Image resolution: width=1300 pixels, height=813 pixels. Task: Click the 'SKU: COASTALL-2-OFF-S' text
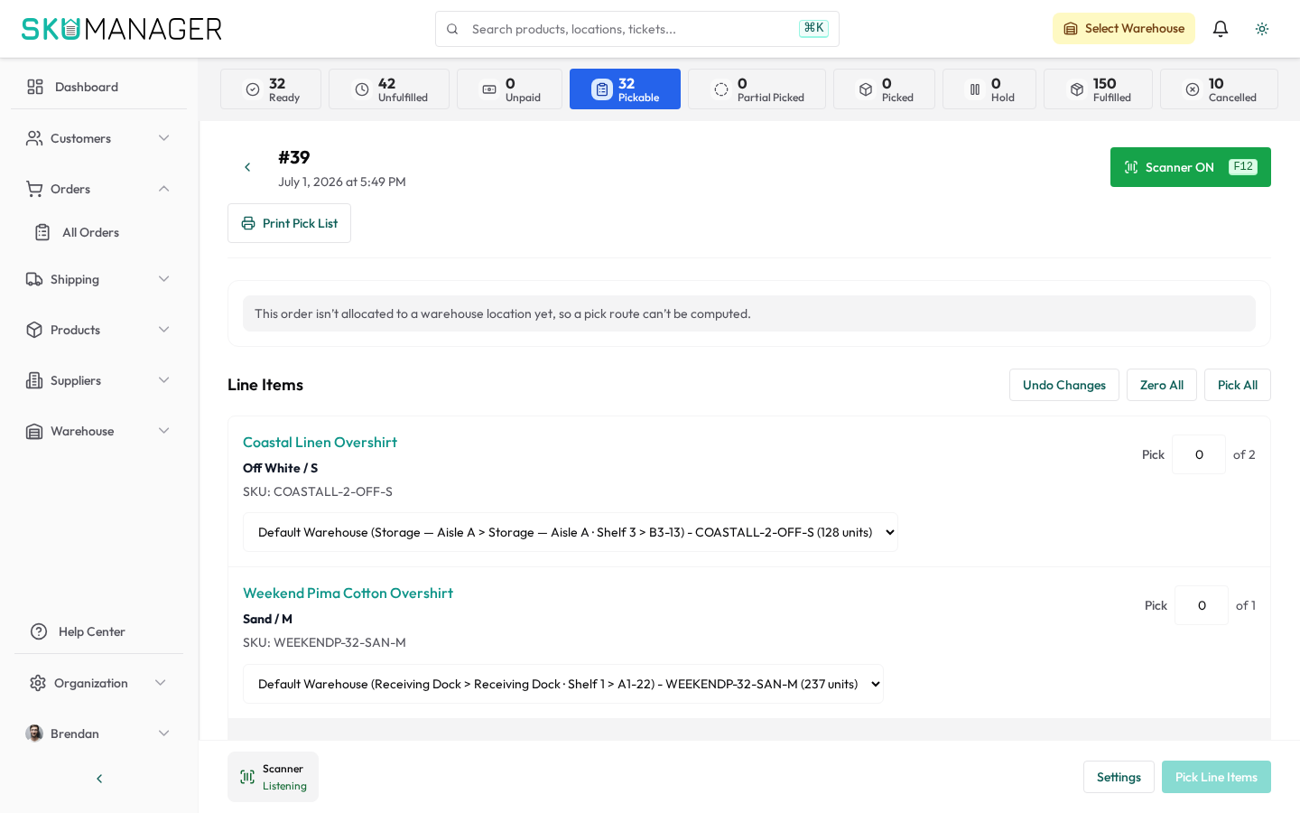click(x=318, y=491)
